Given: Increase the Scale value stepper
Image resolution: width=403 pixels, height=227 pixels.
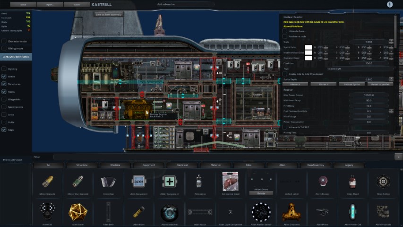Looking at the screenshot, I should (x=391, y=41).
